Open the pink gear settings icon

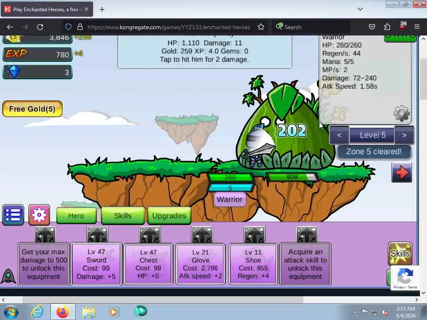(x=39, y=215)
